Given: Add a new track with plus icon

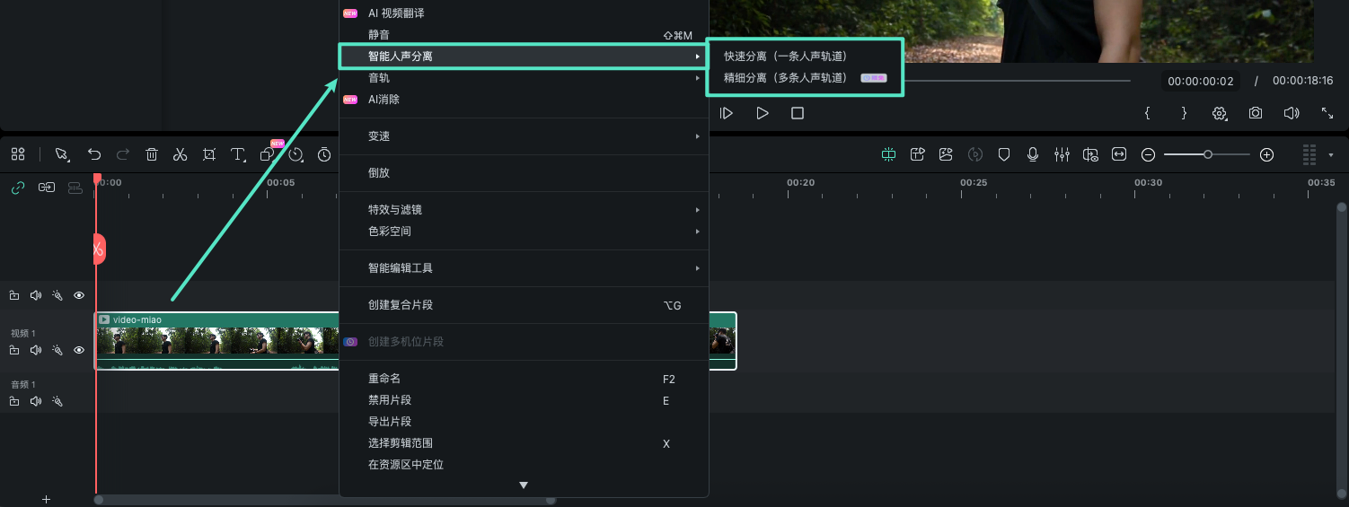Looking at the screenshot, I should [47, 499].
